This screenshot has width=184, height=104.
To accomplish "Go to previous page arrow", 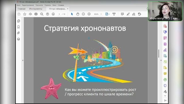I will point(47,14).
